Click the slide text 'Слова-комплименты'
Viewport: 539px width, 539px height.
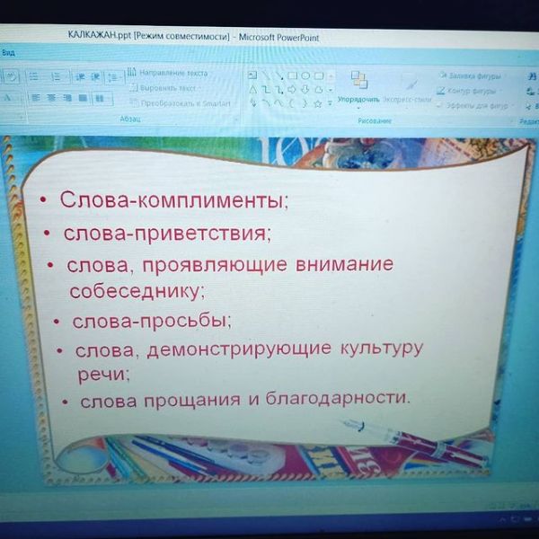(x=172, y=199)
